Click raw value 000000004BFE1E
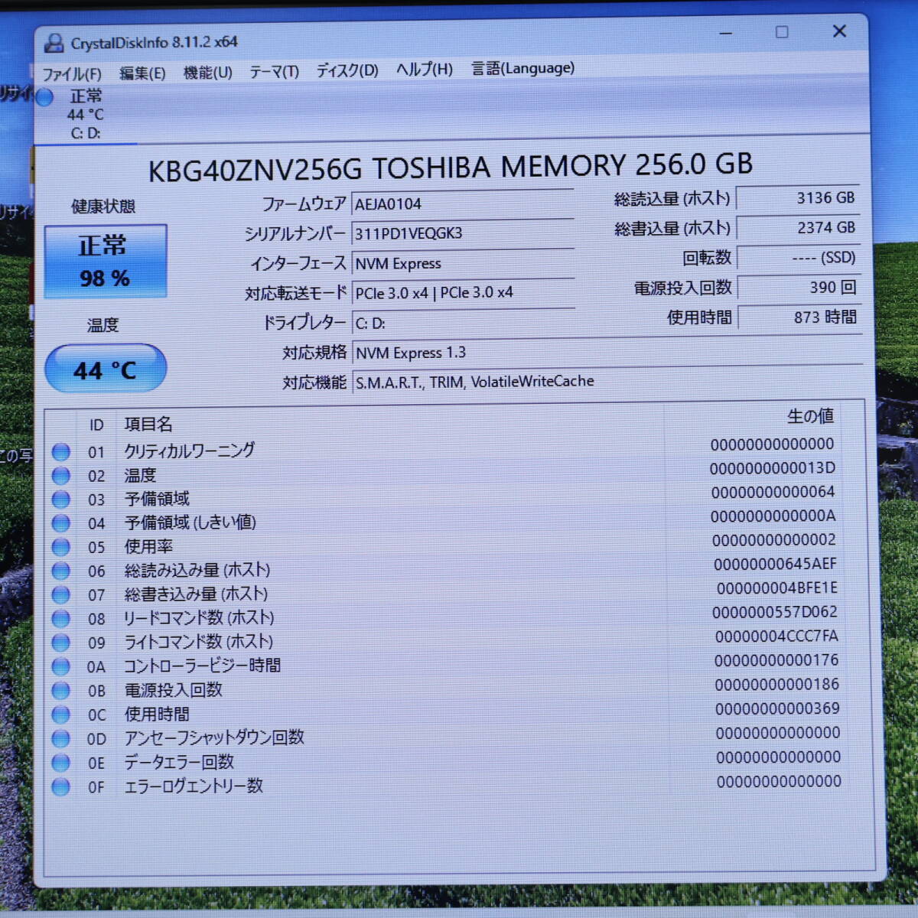The image size is (918, 918). click(x=777, y=588)
